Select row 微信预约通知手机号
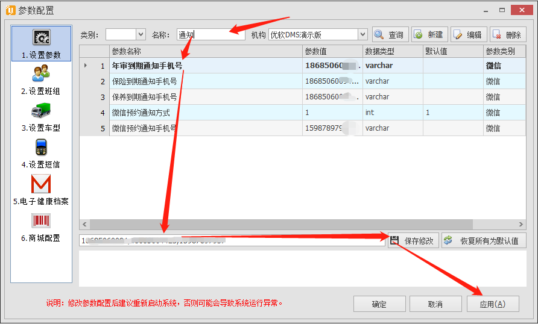This screenshot has width=538, height=324. click(x=302, y=128)
